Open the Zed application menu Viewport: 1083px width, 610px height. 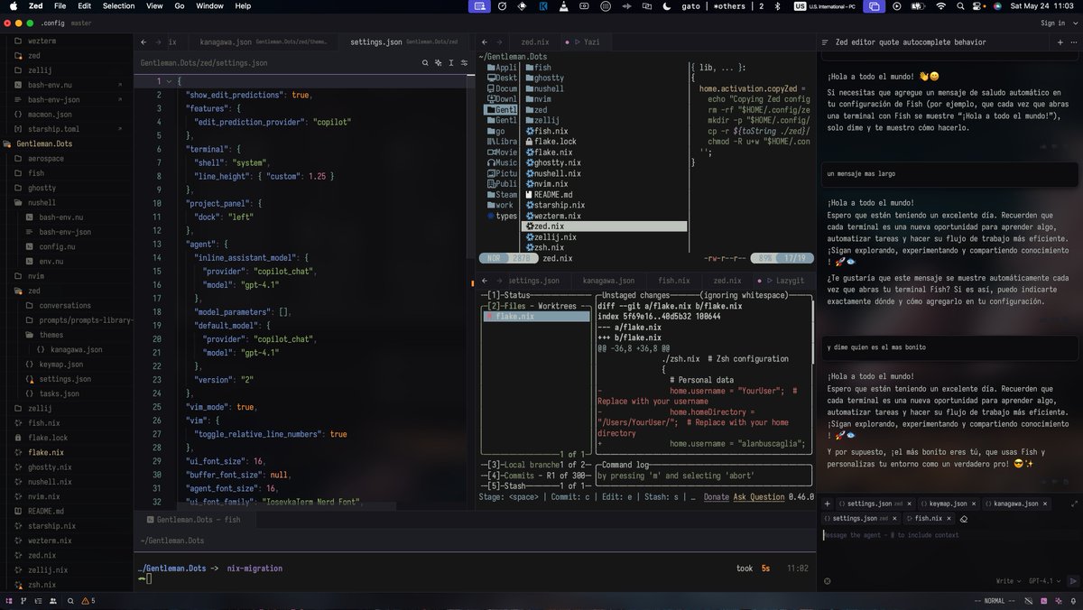(35, 6)
